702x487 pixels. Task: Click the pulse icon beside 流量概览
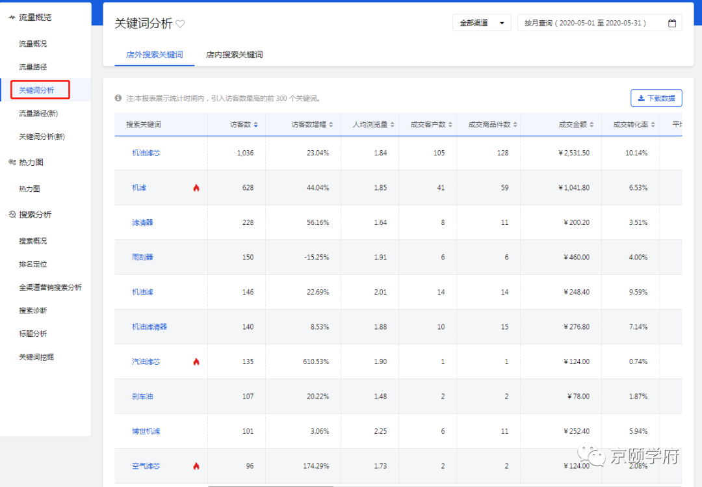tap(12, 18)
